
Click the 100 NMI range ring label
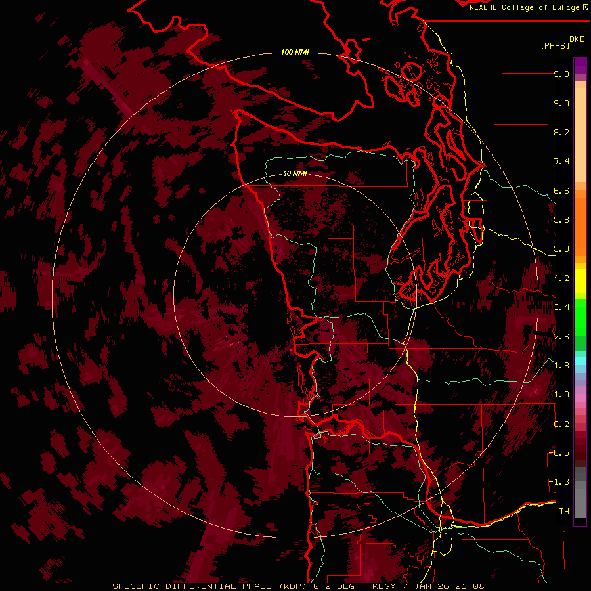[x=295, y=52]
